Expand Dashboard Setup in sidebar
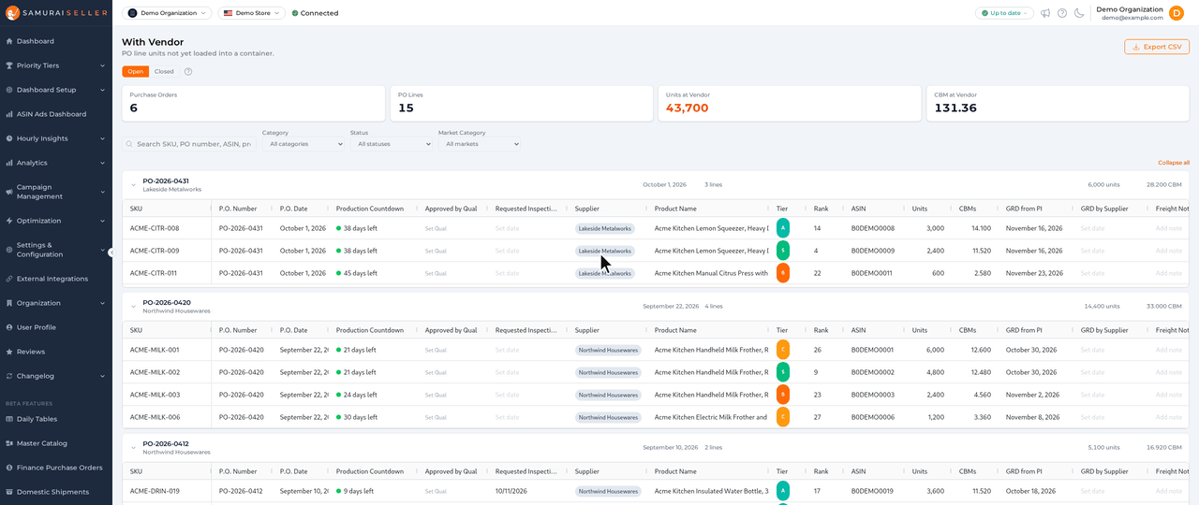 point(56,90)
